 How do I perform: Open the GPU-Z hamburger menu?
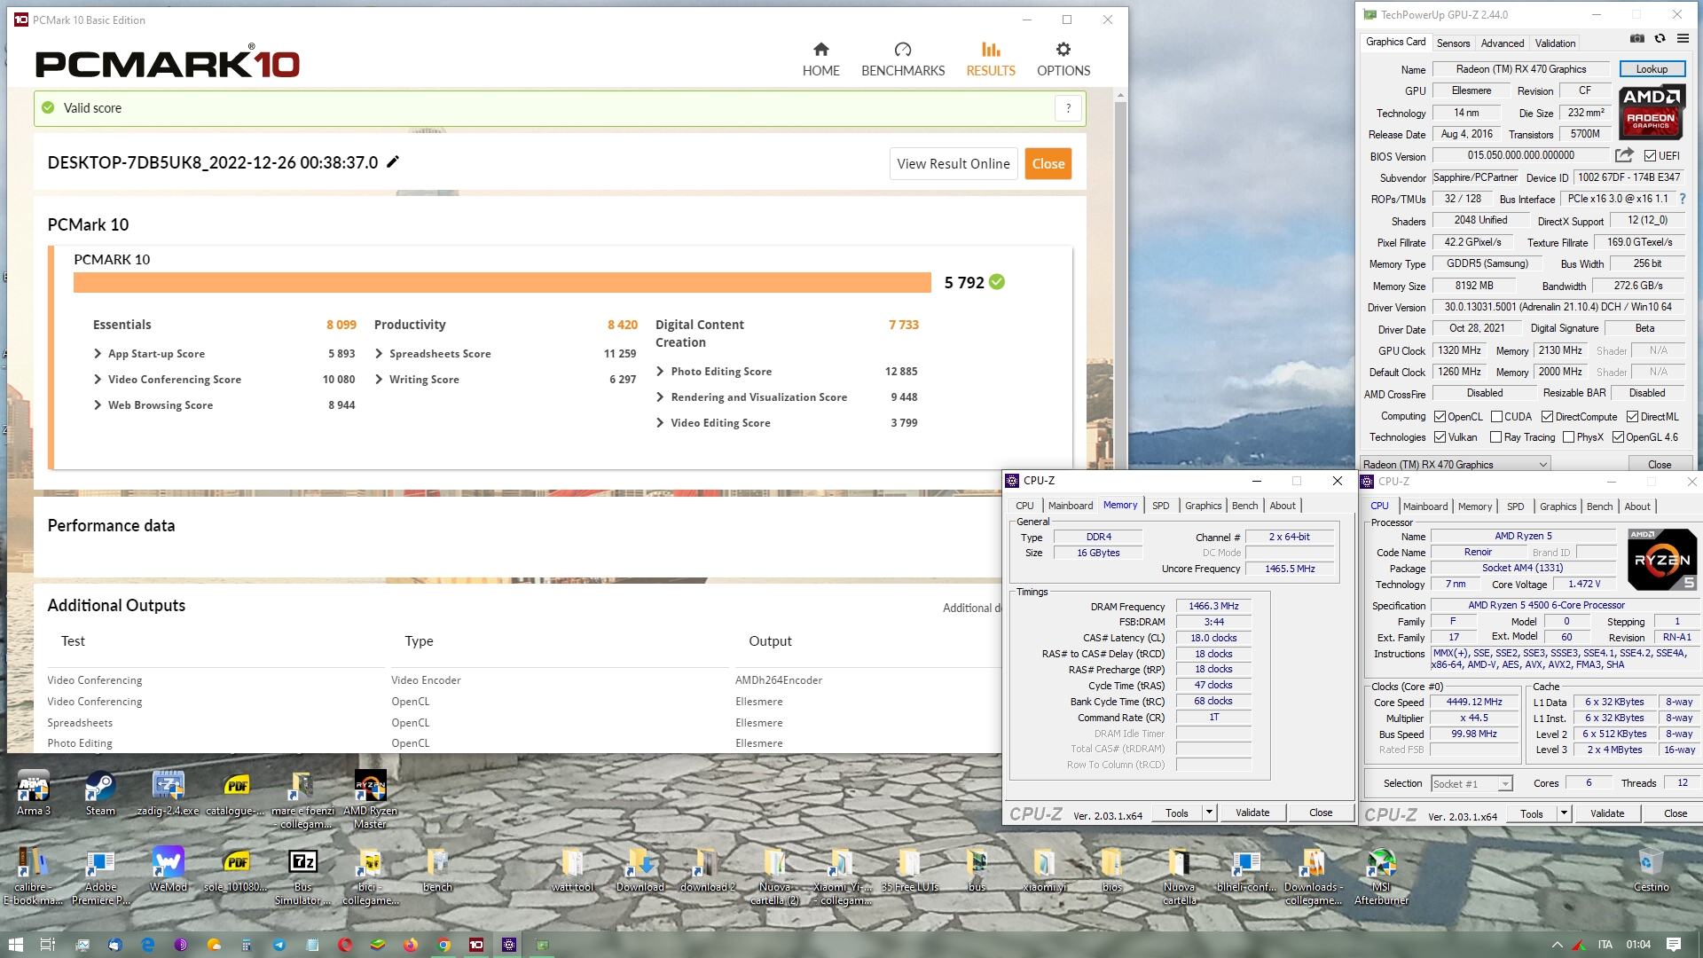1683,38
